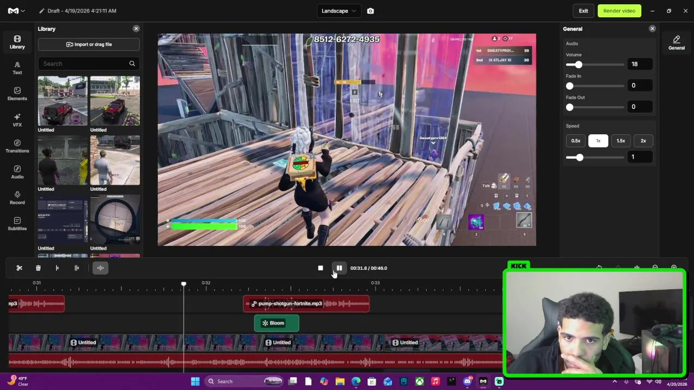Open Discord from the taskbar
Image resolution: width=694 pixels, height=390 pixels.
pos(467,381)
